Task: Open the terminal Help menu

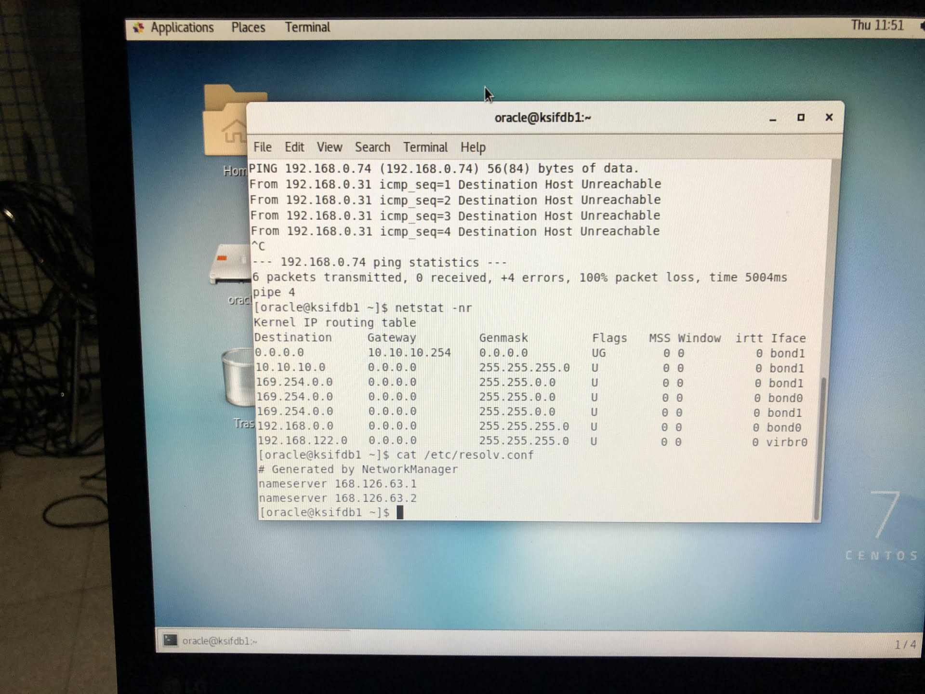Action: (473, 147)
